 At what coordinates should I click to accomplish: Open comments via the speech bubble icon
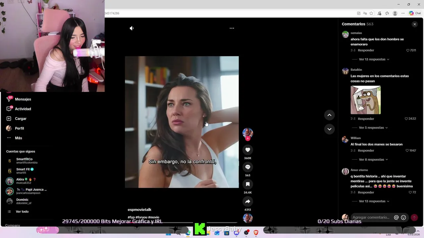click(x=247, y=167)
